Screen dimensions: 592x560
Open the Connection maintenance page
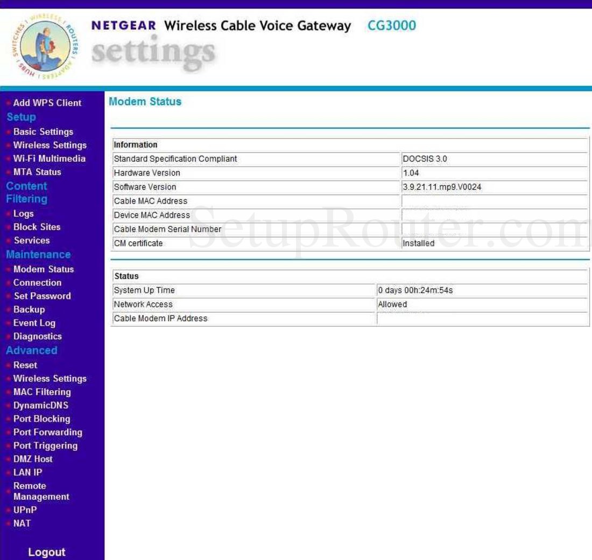(x=37, y=282)
